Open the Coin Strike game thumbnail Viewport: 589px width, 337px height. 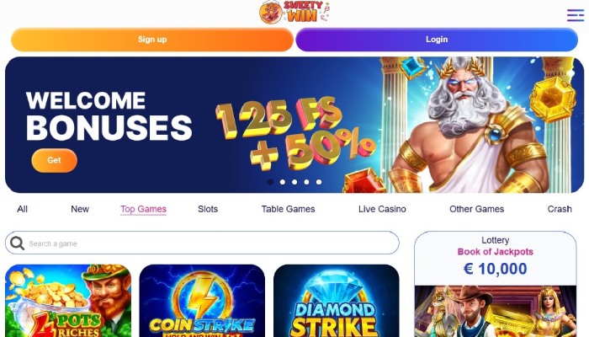(x=202, y=301)
